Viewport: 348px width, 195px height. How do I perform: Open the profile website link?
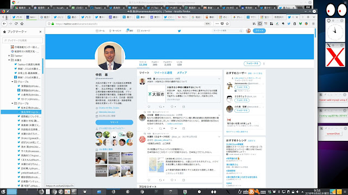point(107,112)
